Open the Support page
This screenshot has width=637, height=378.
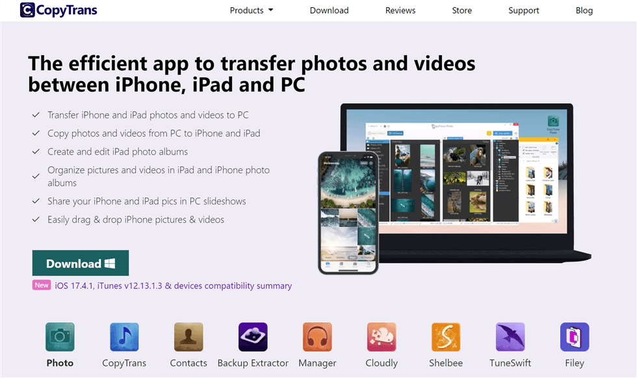(x=524, y=10)
